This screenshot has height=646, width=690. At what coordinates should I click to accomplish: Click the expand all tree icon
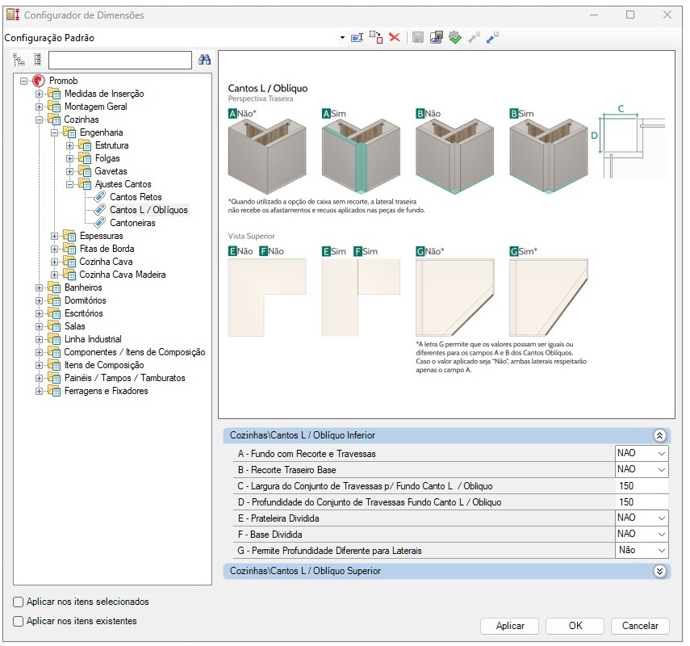[x=19, y=60]
